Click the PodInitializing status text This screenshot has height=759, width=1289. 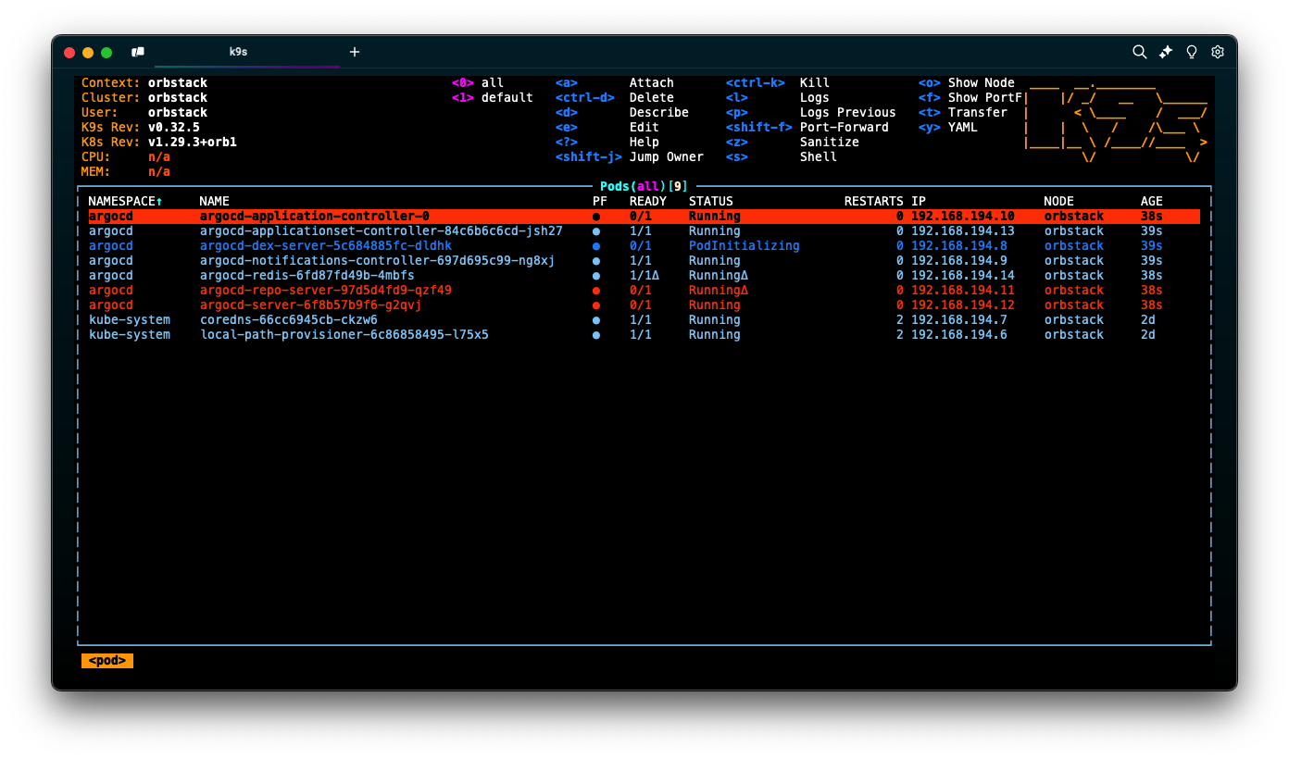[745, 246]
